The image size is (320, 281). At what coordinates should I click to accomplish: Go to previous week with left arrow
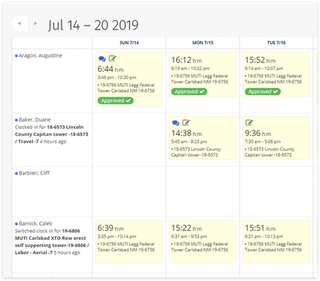click(20, 23)
